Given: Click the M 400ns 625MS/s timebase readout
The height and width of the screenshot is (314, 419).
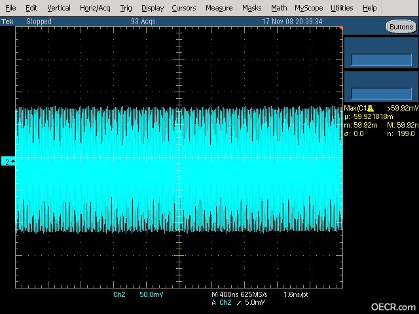Looking at the screenshot, I should [x=239, y=294].
